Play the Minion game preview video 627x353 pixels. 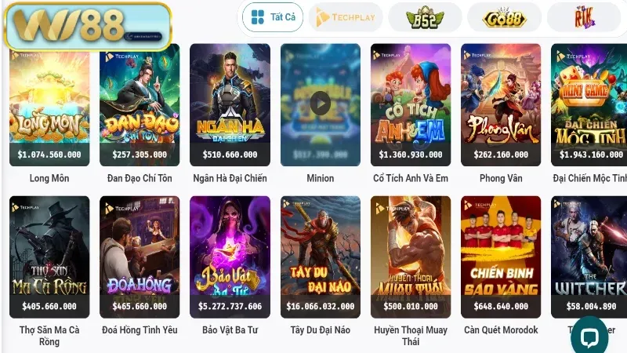pyautogui.click(x=321, y=104)
